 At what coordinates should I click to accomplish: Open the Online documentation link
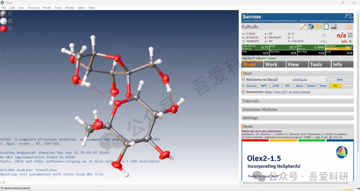268,92
